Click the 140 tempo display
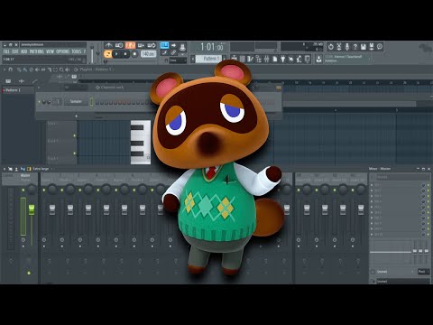433x325 pixels. (x=148, y=54)
